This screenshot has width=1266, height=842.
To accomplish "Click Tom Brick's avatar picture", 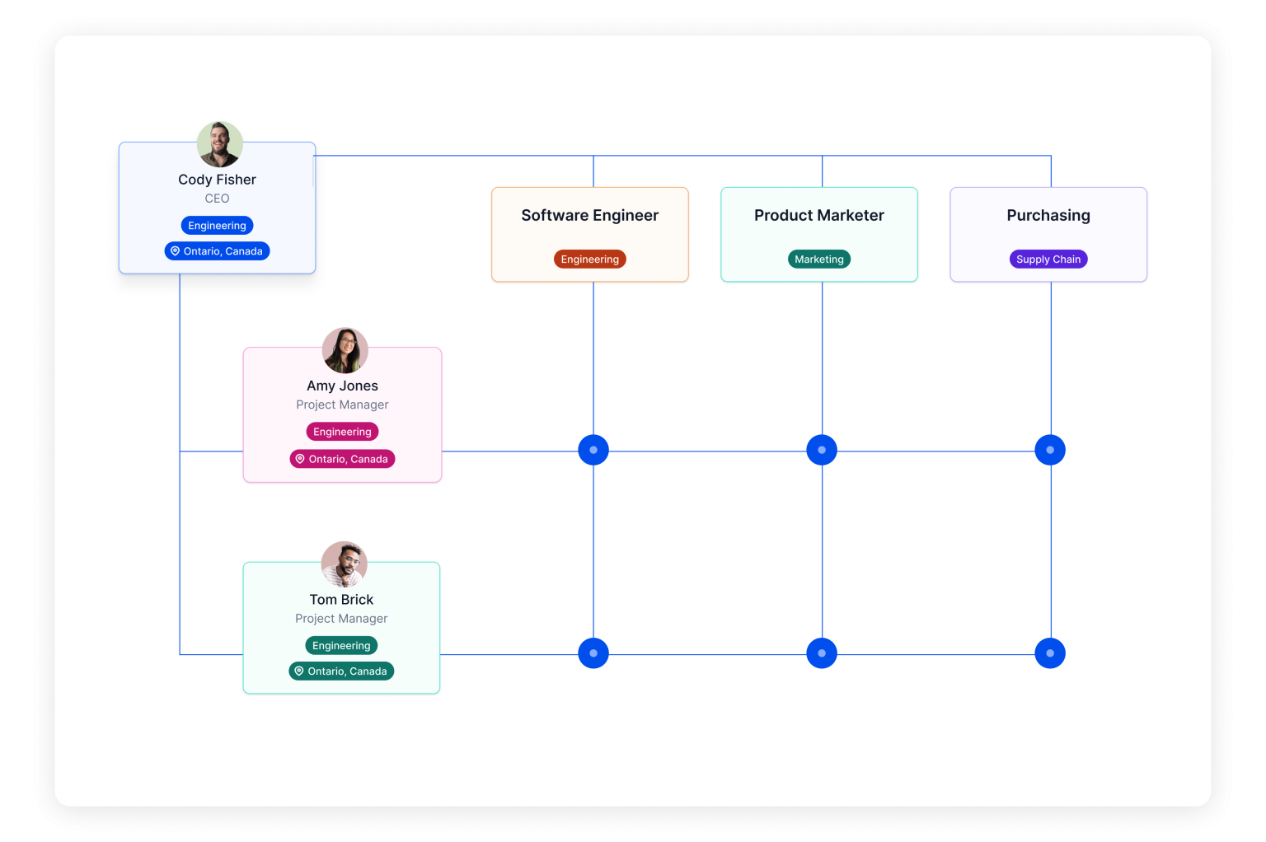I will click(344, 564).
